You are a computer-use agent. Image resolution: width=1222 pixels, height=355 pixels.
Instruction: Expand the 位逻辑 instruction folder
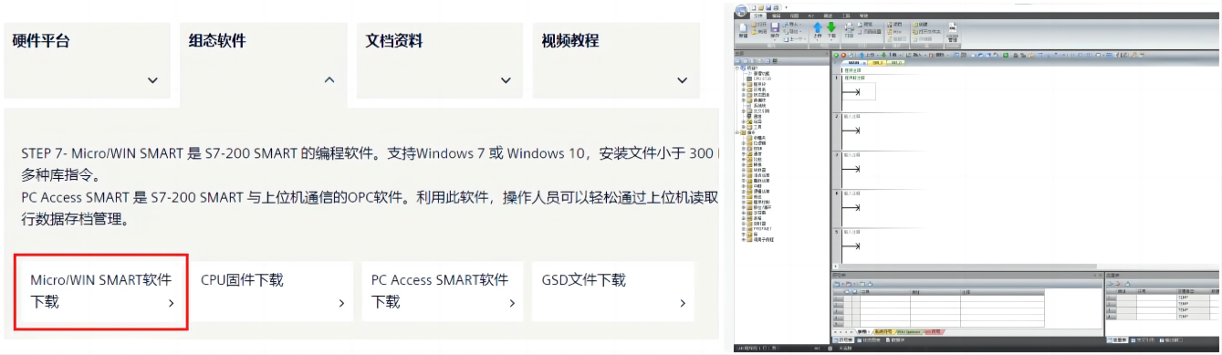(744, 143)
